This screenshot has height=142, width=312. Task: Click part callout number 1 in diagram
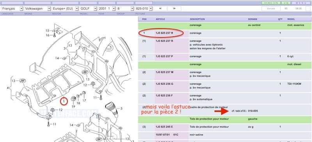pyautogui.click(x=64, y=101)
